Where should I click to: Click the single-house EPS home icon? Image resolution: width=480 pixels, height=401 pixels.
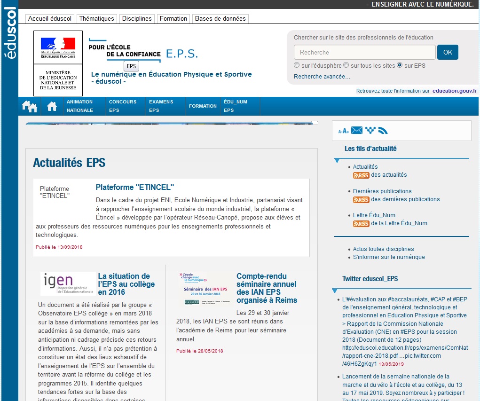[52, 106]
